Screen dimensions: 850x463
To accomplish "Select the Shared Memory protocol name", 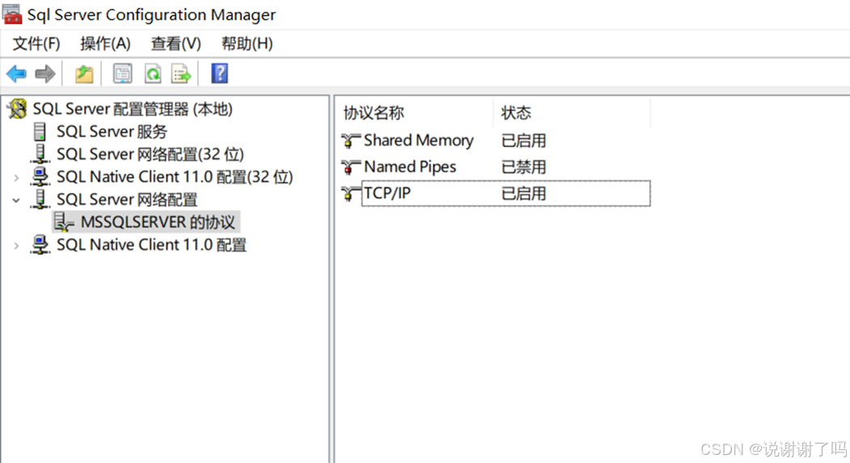I will coord(418,141).
